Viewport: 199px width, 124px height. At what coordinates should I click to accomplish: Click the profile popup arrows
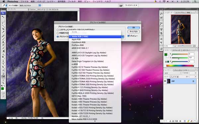coord(122,37)
